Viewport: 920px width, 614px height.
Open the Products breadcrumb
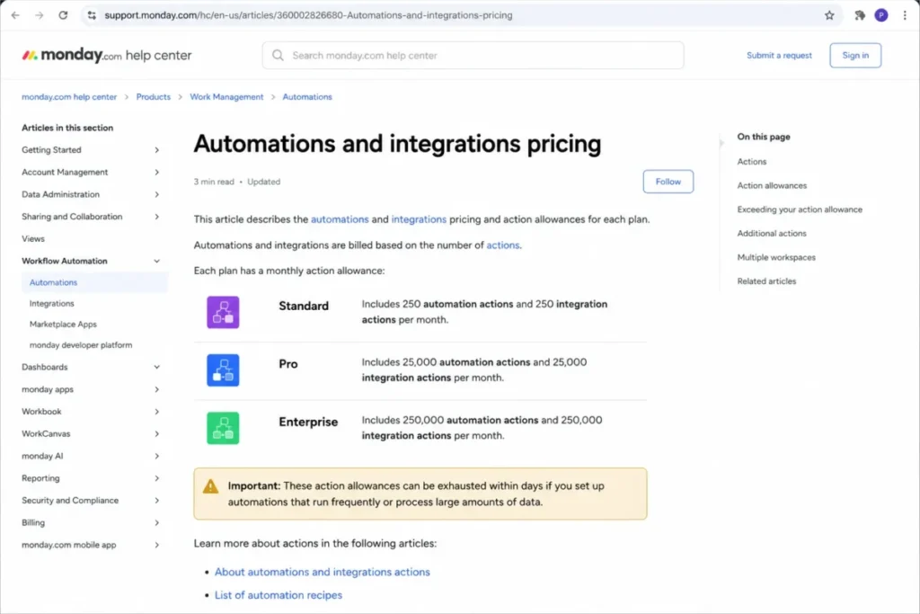coord(153,97)
